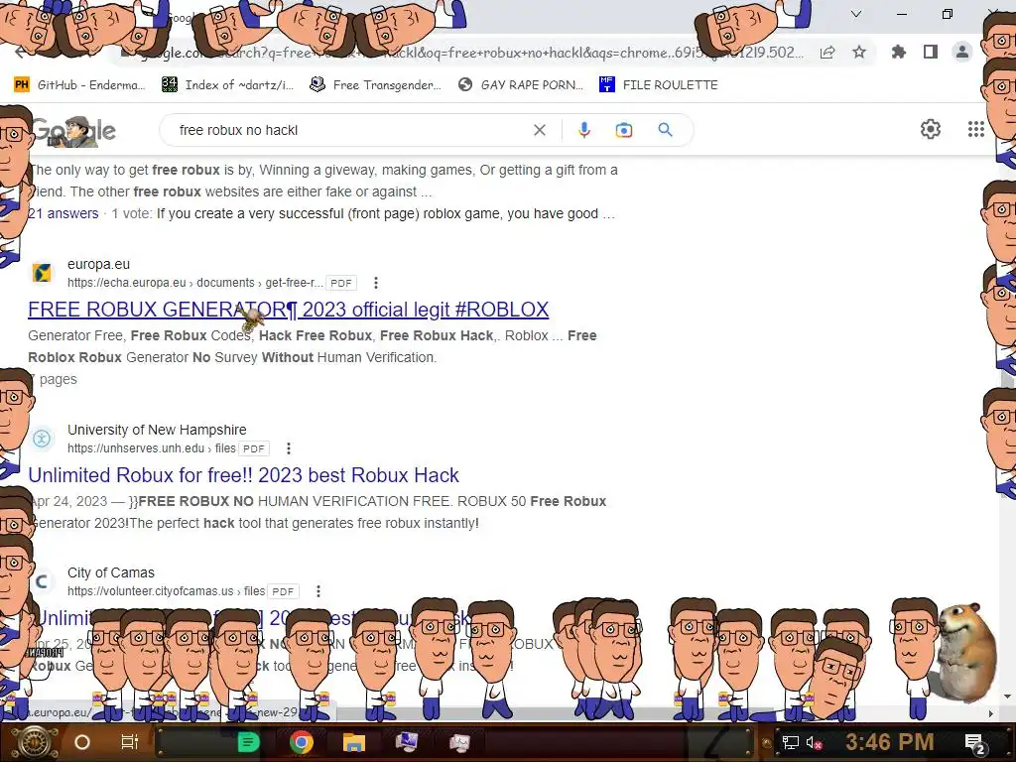This screenshot has width=1016, height=762.
Task: Click the City of Camas favicon
Action: (42, 581)
